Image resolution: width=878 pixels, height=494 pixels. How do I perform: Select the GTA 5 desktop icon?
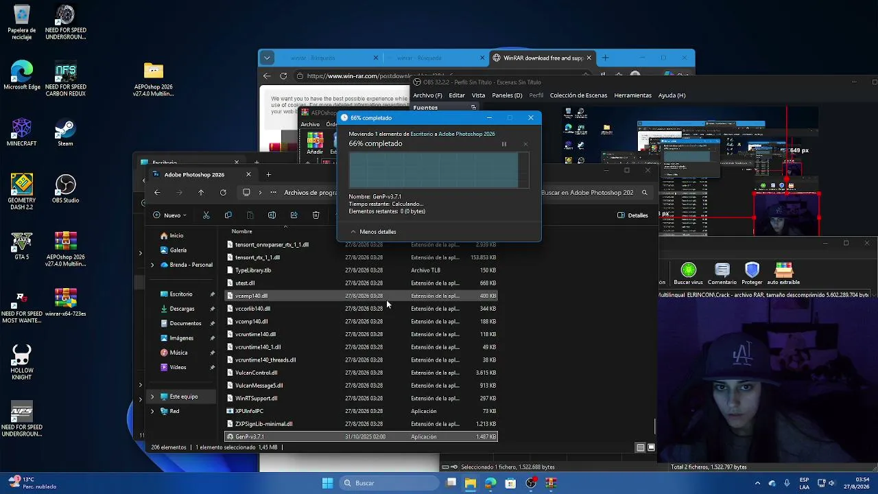[x=22, y=246]
